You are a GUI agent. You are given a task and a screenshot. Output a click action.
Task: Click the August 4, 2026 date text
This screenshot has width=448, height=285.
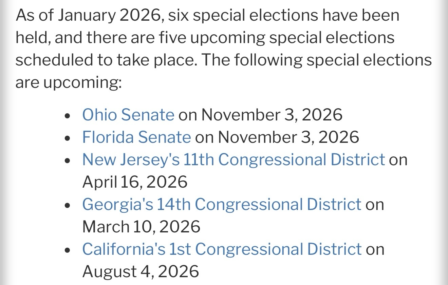click(141, 271)
